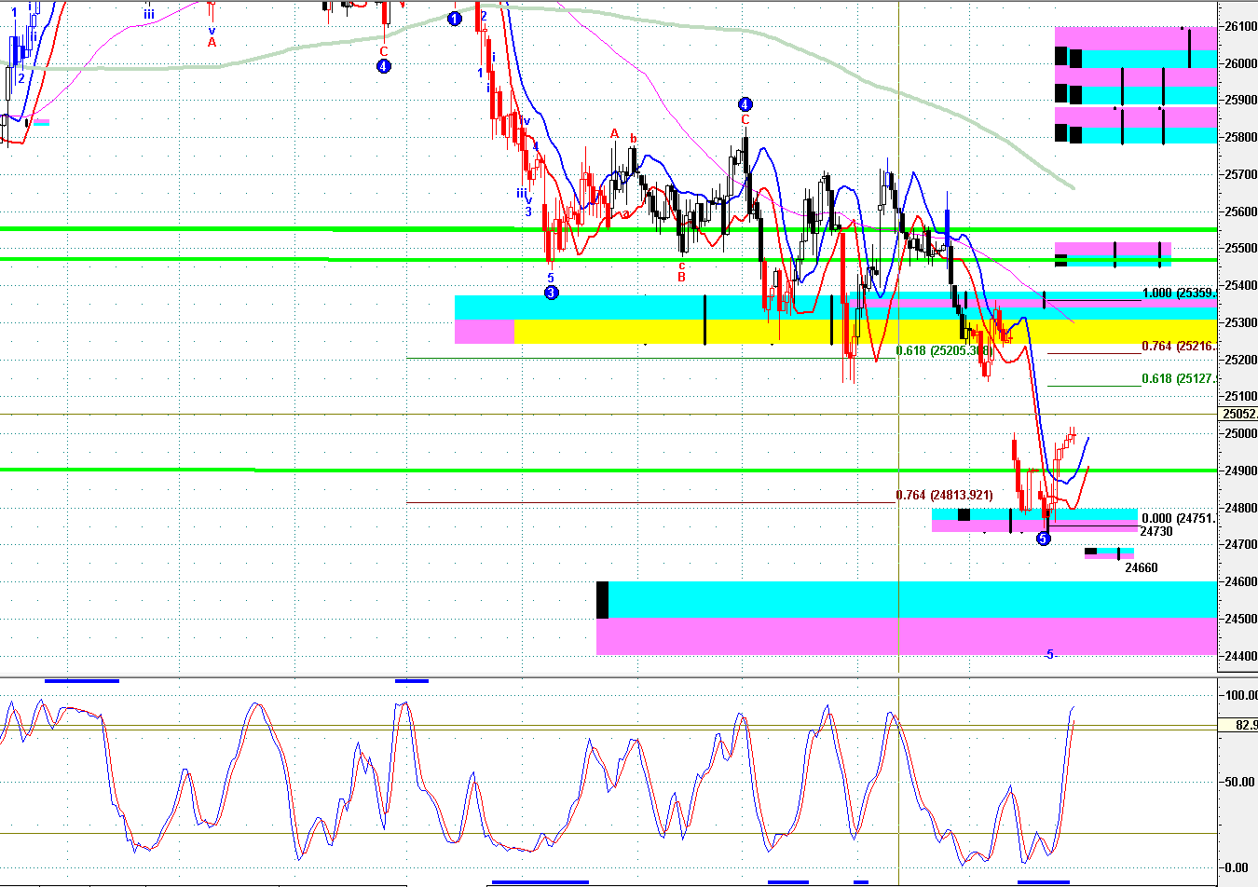Select the 0.764 (24813.921) Fibonacci label
Screen dimensions: 1258x887
944,495
